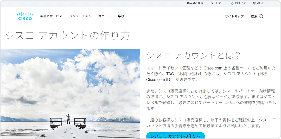The image size is (281, 139).
Task: Click the Cisco logo
Action: (x=25, y=16)
